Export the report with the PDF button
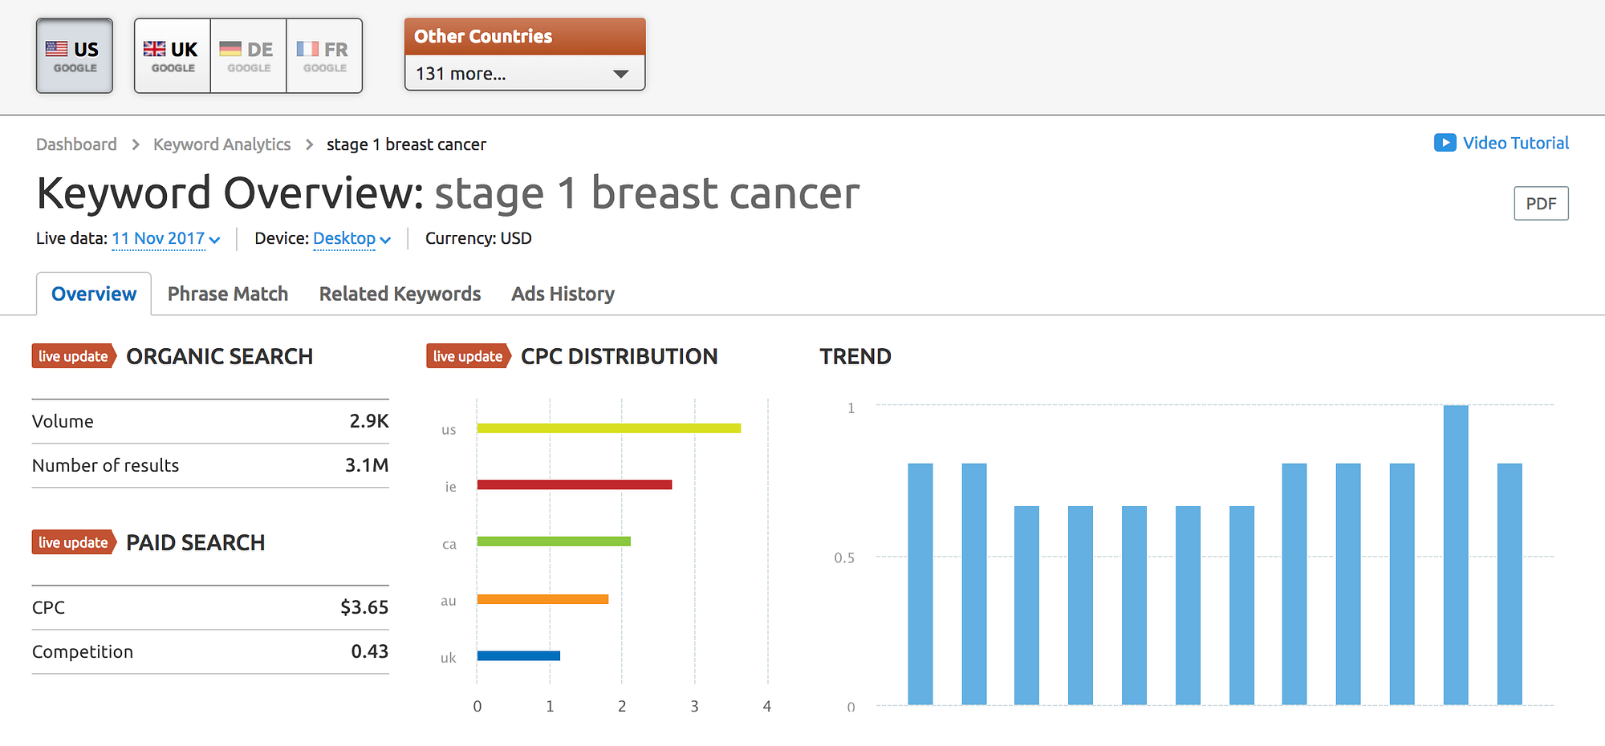The width and height of the screenshot is (1605, 746). pyautogui.click(x=1541, y=204)
